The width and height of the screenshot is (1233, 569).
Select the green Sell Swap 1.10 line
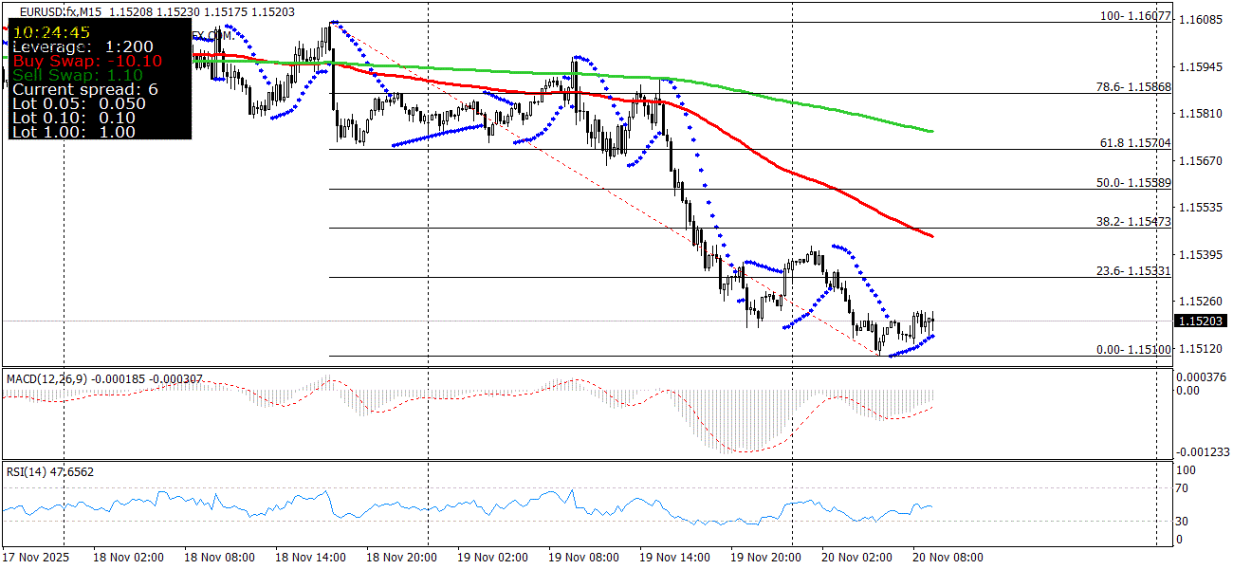click(78, 75)
